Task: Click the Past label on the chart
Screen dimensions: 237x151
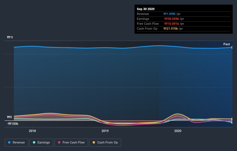Action: (227, 44)
